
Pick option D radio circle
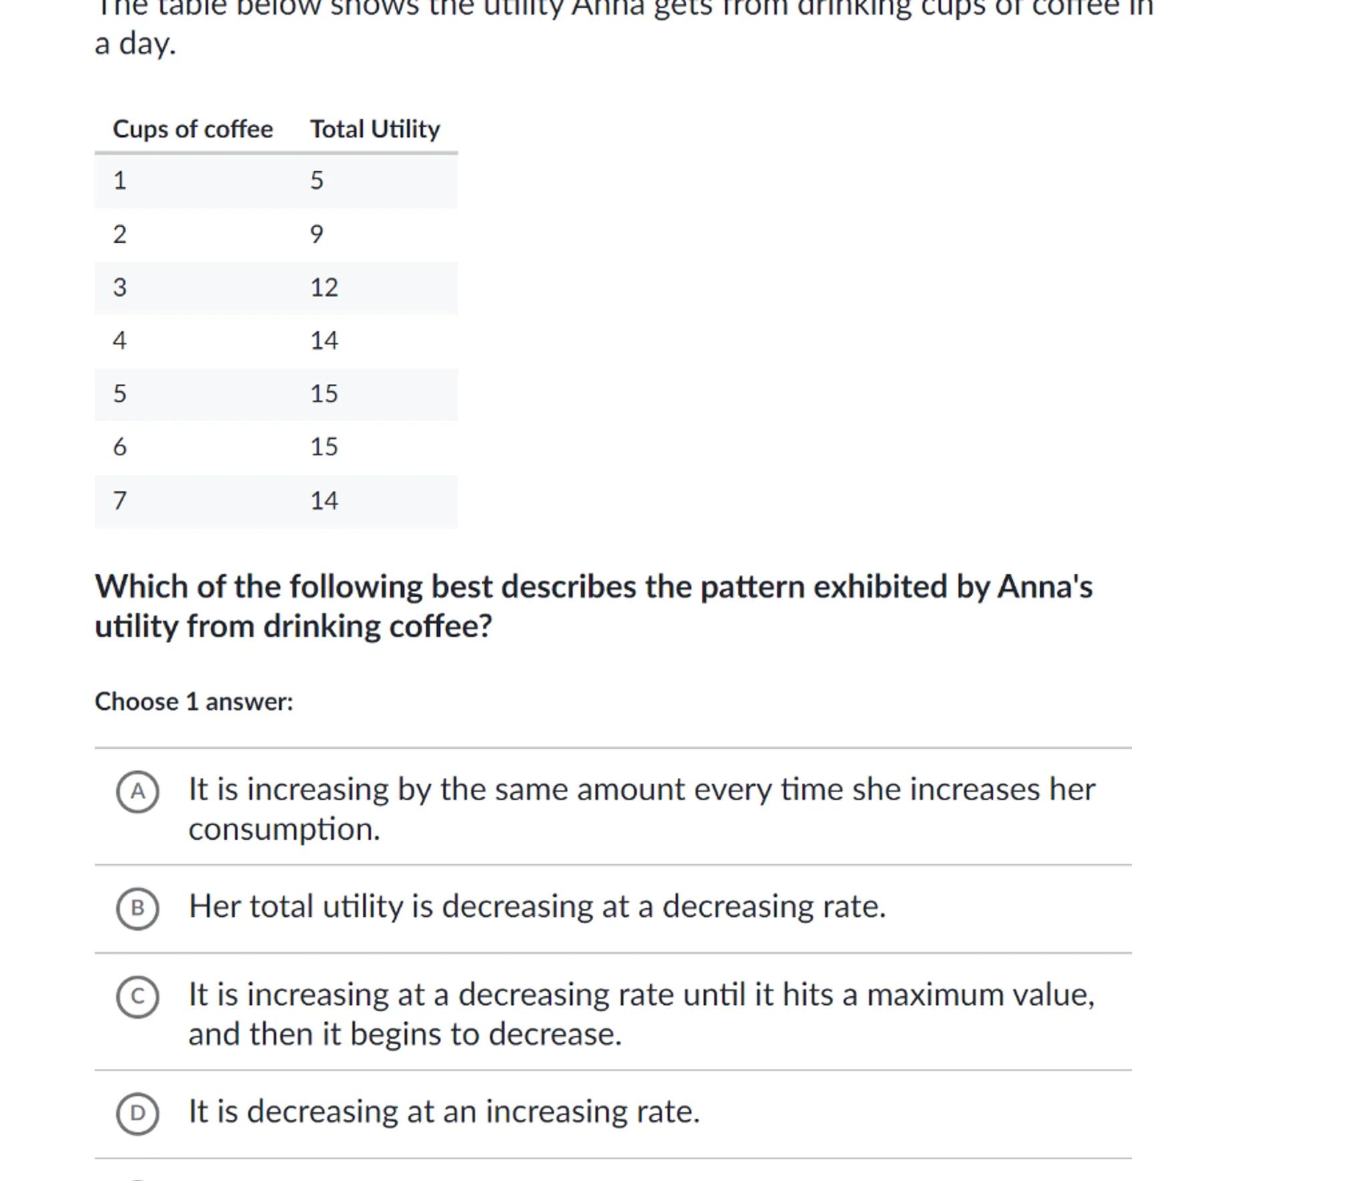[138, 1114]
